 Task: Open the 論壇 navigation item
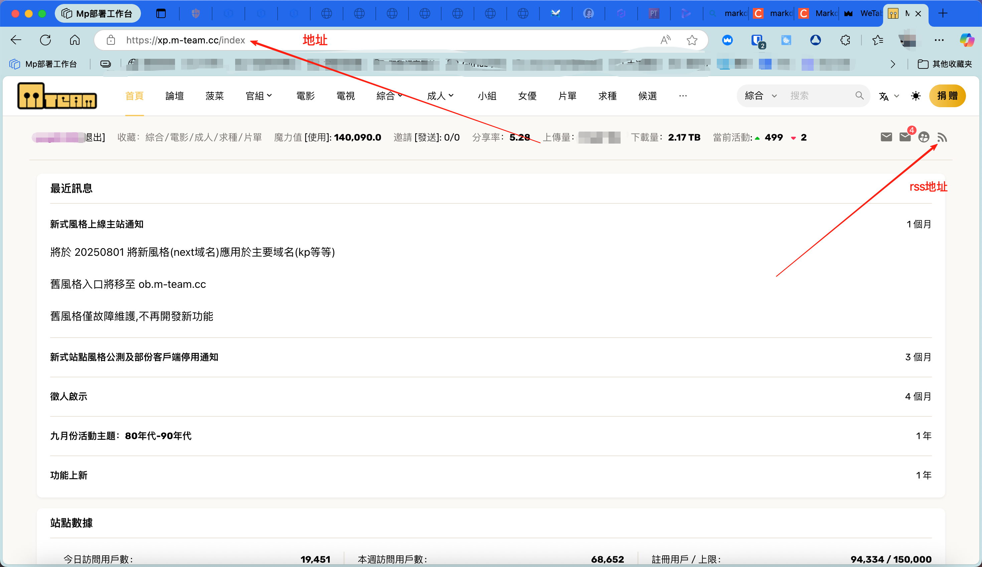coord(174,96)
